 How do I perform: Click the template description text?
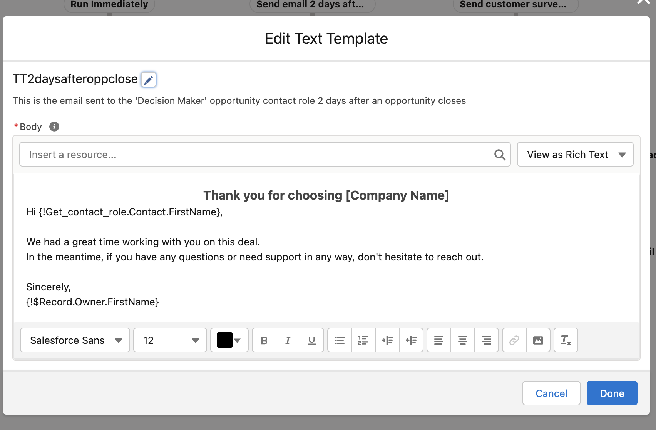click(x=239, y=101)
